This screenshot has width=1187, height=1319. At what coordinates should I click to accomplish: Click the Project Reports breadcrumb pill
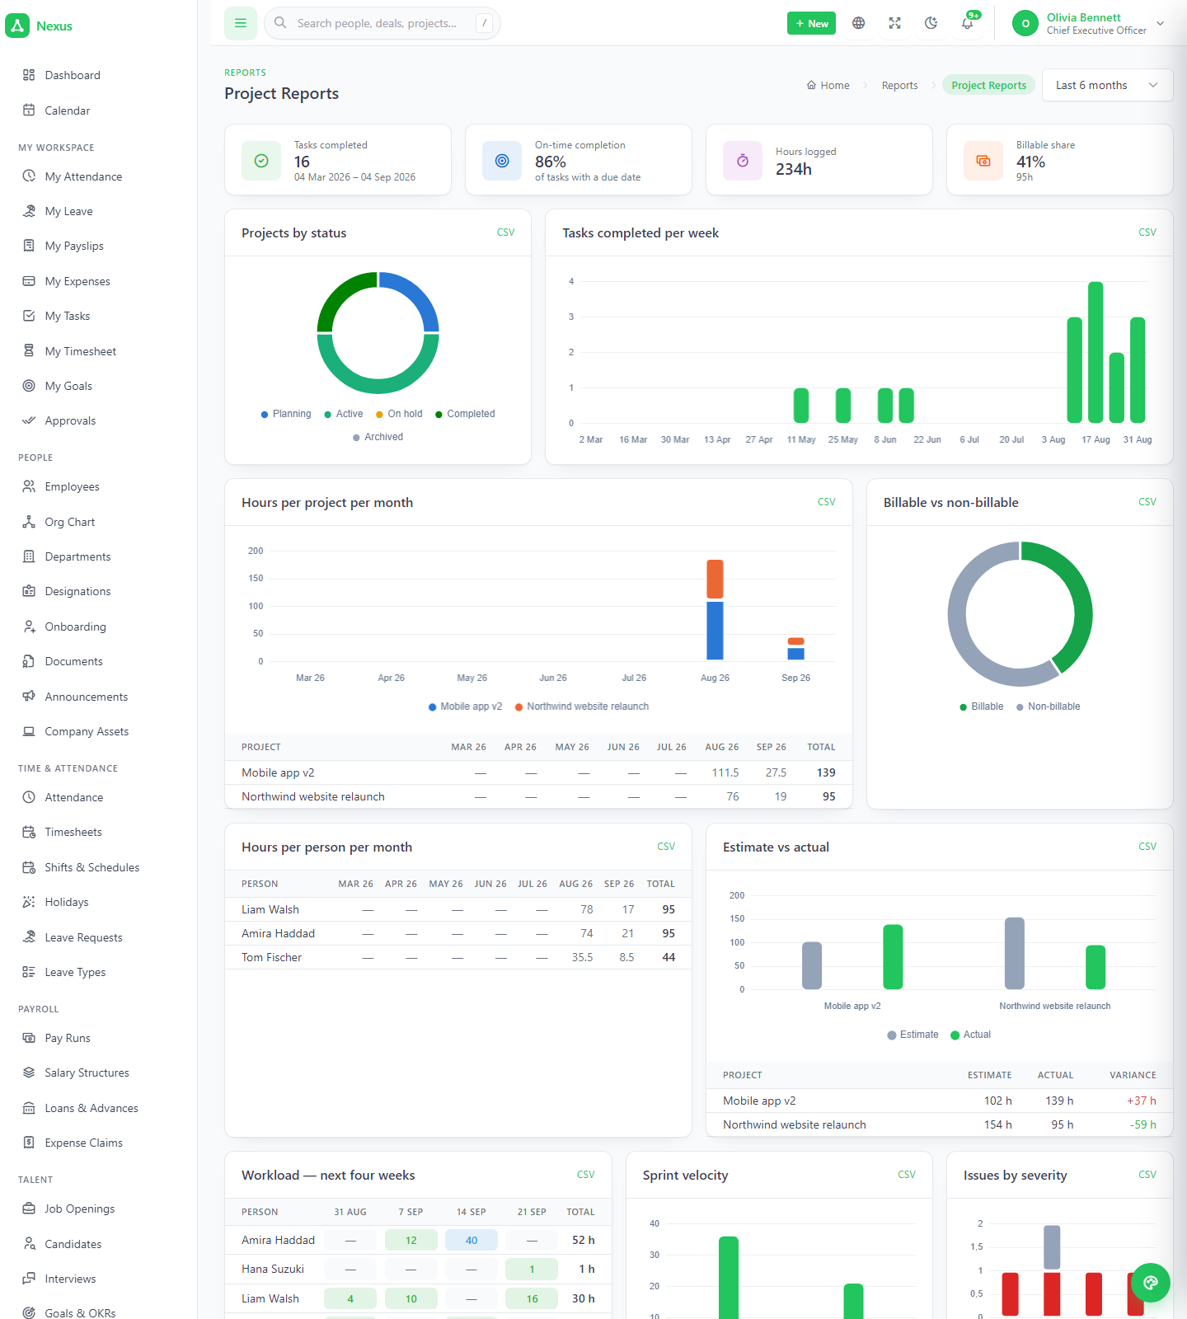coord(988,85)
